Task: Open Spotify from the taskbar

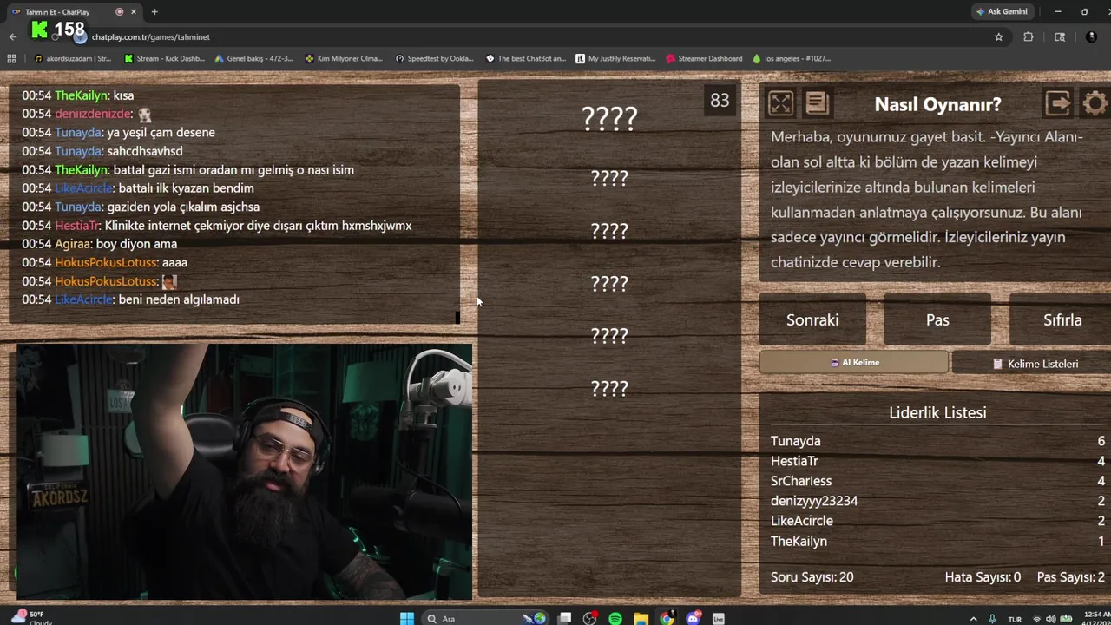Action: pos(615,618)
